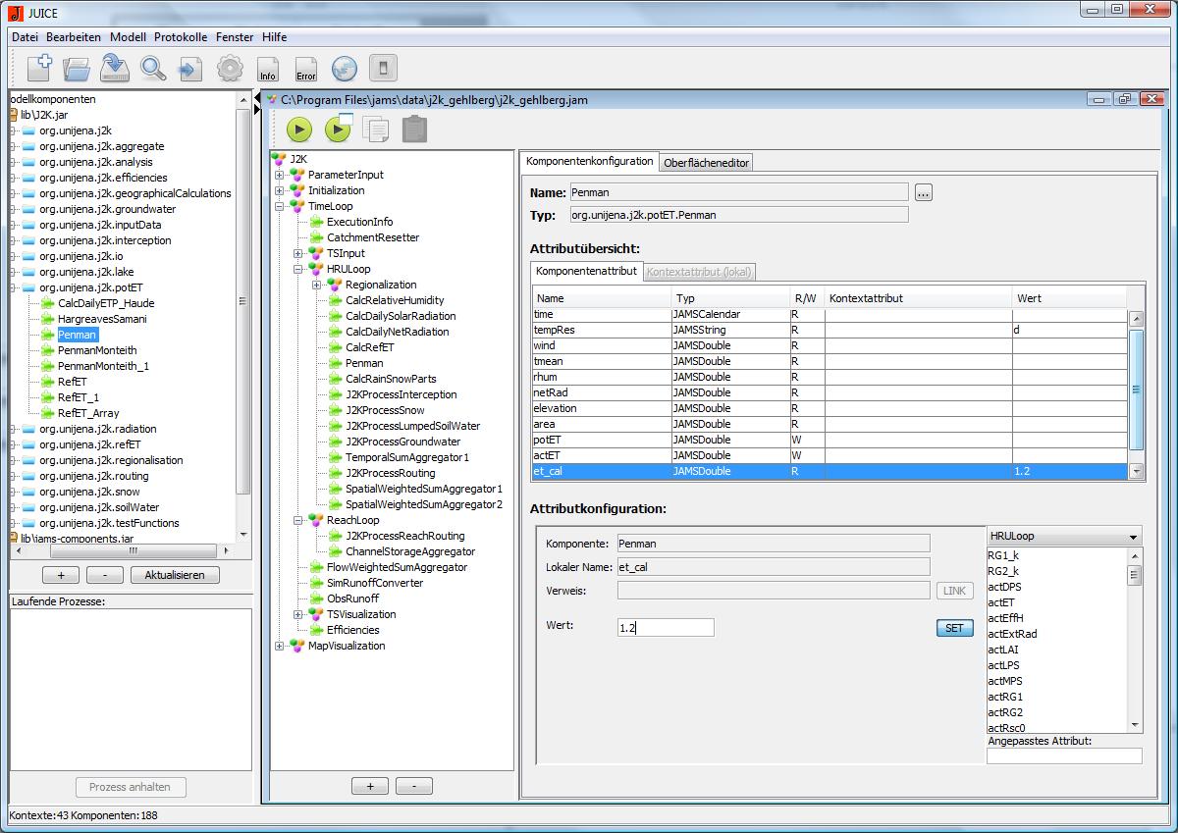This screenshot has height=833, width=1178.
Task: Click the magnifying glass search icon
Action: coord(153,69)
